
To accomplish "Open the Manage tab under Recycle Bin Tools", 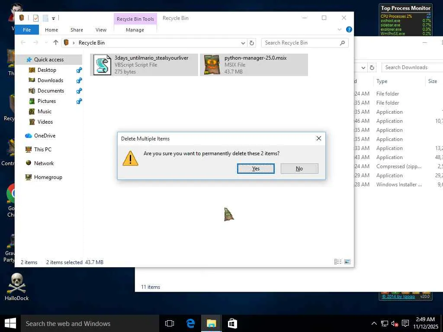I will click(135, 30).
